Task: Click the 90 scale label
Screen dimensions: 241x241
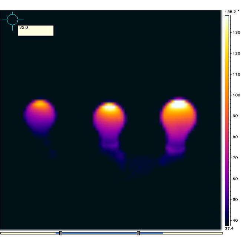Action: tap(235, 116)
